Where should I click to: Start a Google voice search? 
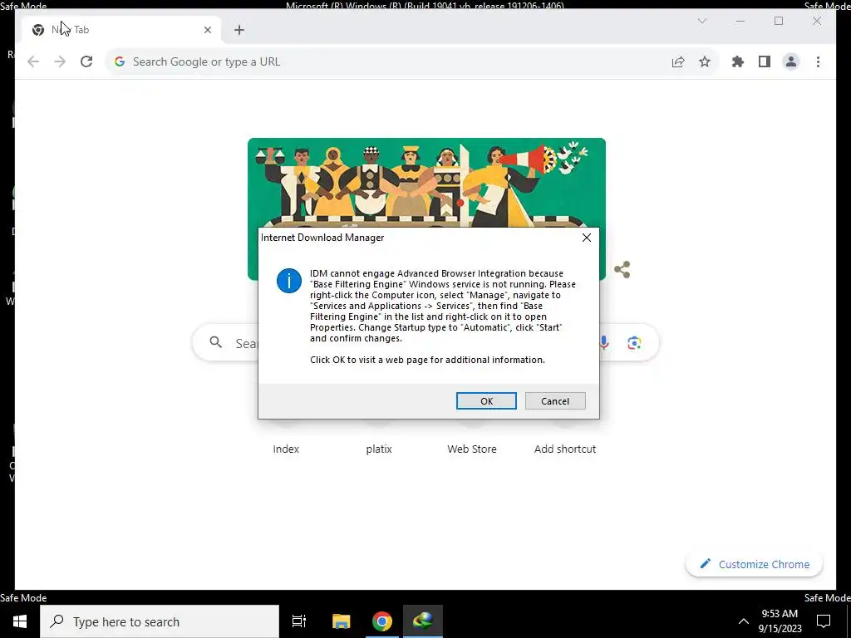pos(603,342)
